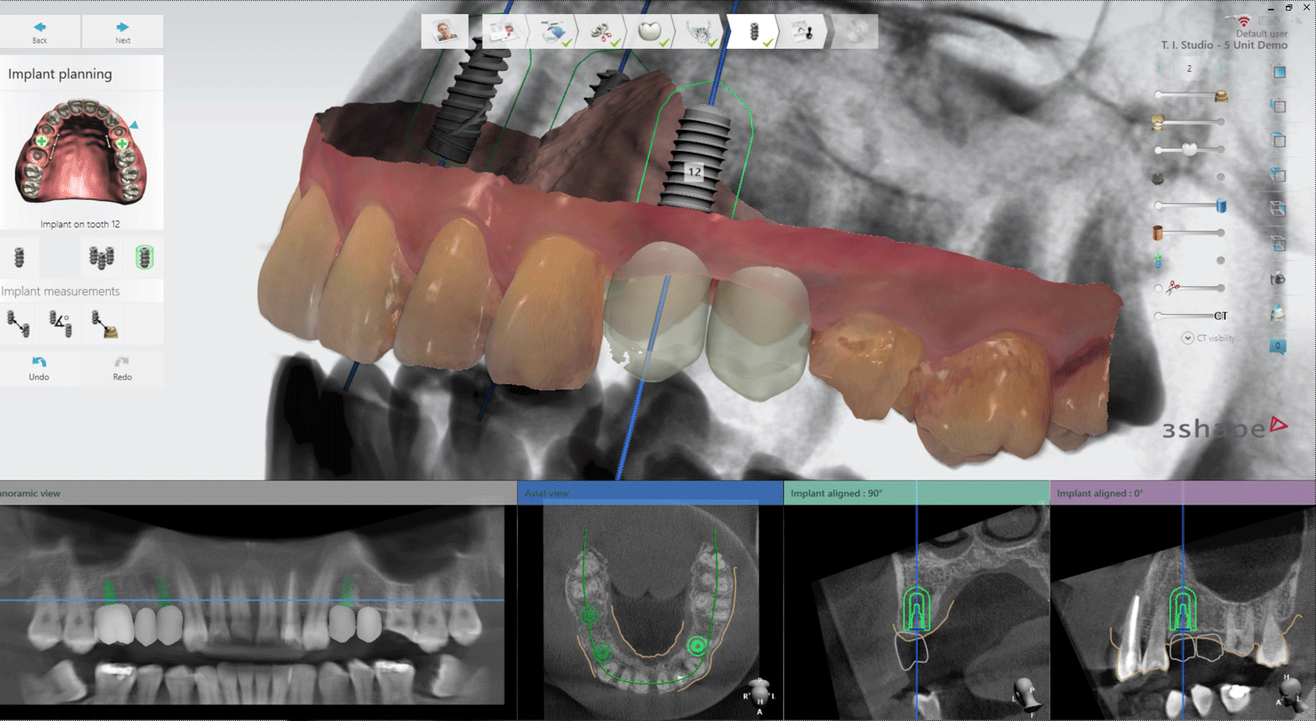Viewport: 1316px width, 721px height.
Task: Add a single implant tool
Action: (x=20, y=258)
